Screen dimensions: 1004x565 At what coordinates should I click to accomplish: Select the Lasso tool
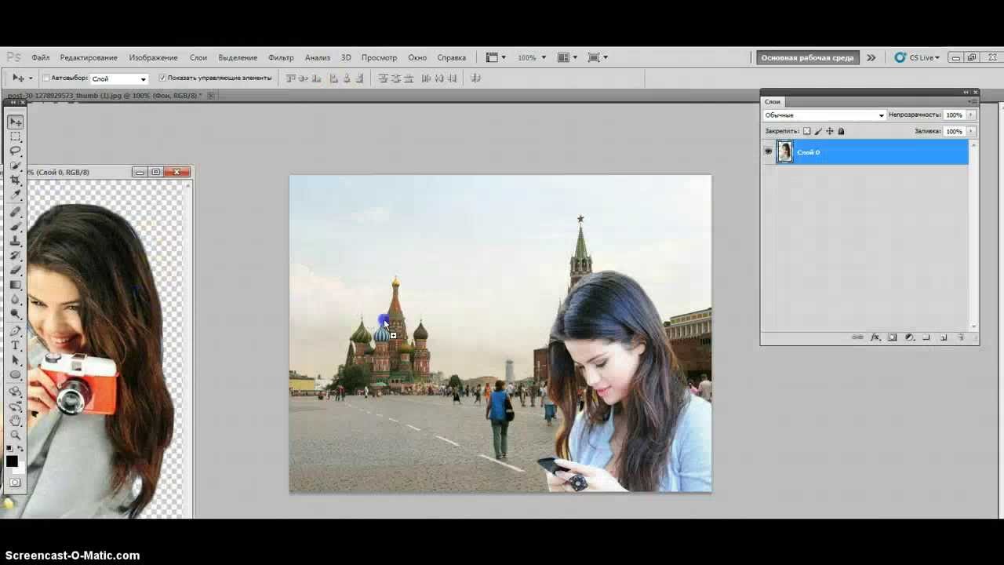(x=15, y=151)
